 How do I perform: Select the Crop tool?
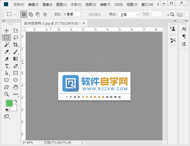[x=16, y=45]
